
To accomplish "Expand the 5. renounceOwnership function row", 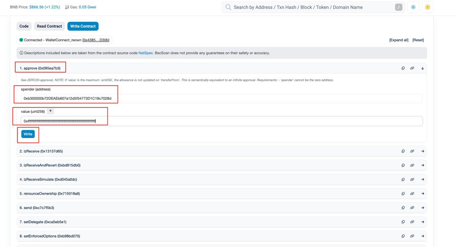I will coord(222,194).
